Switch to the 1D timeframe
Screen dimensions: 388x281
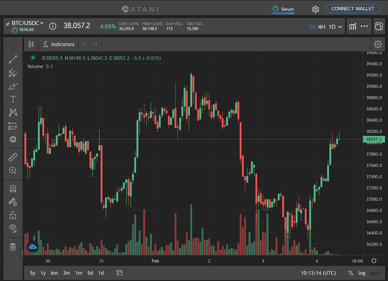point(332,27)
